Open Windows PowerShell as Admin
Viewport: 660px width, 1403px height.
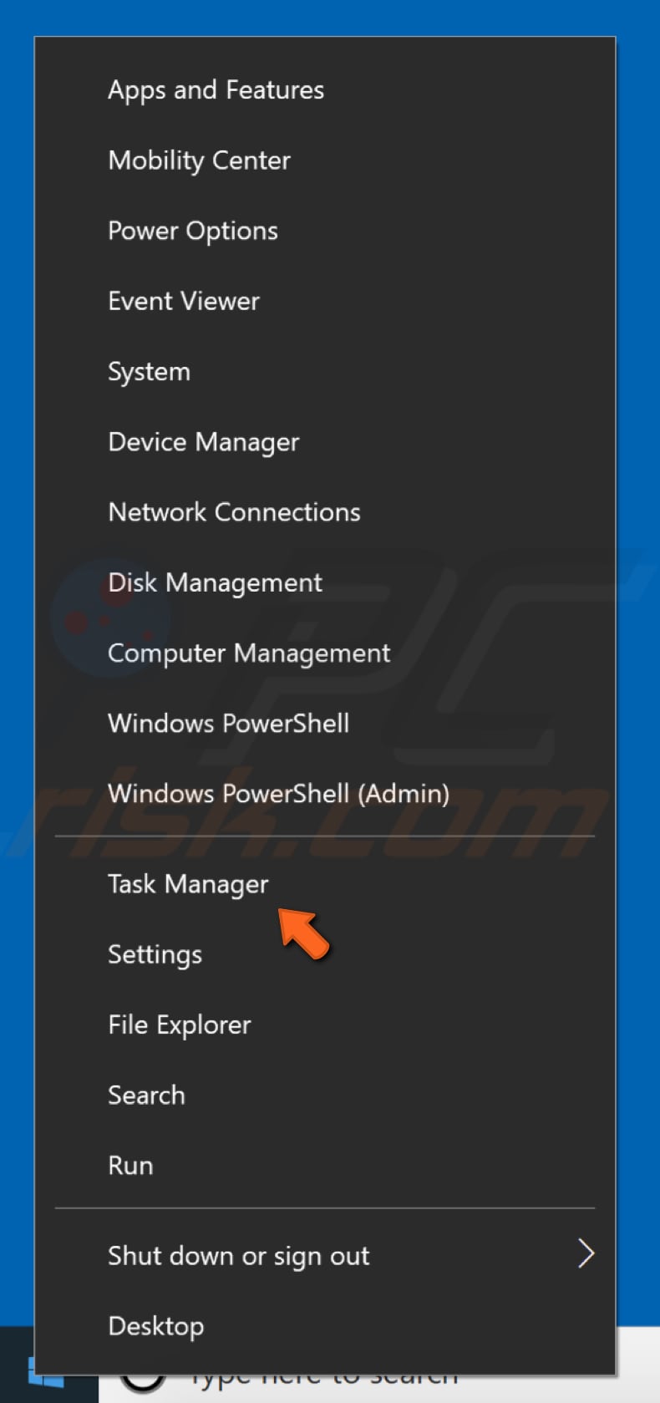278,794
